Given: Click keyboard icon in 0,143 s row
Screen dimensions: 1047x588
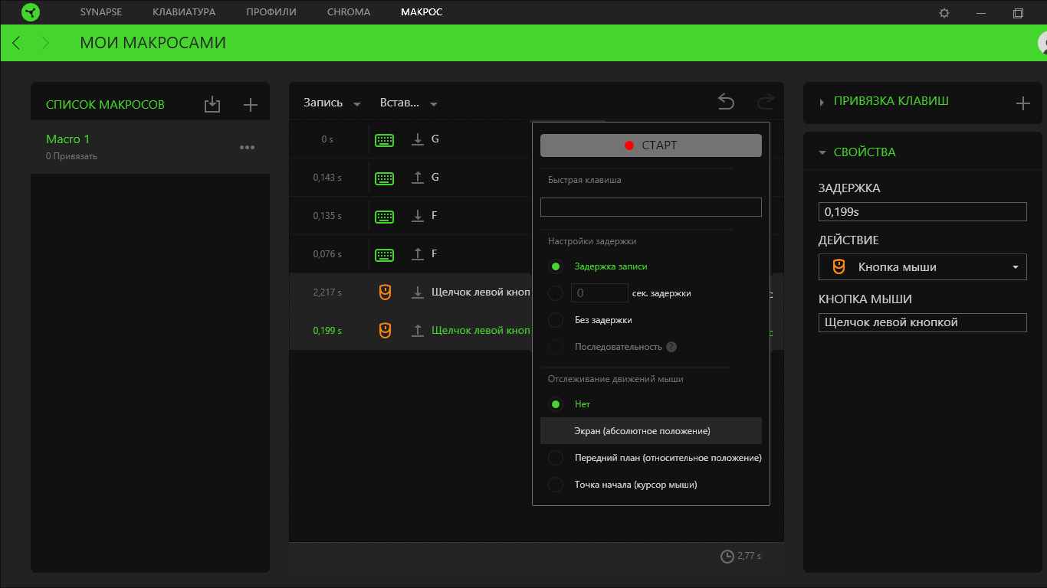Looking at the screenshot, I should point(384,178).
